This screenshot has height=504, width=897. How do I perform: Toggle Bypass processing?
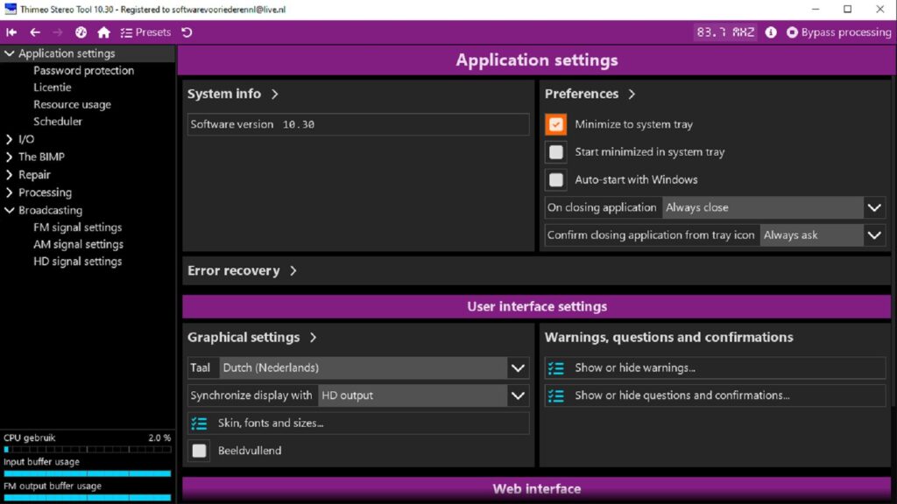click(x=838, y=32)
